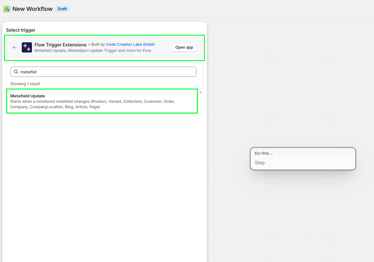Focus the search field containing "metafild"
This screenshot has width=374, height=262.
click(x=106, y=72)
